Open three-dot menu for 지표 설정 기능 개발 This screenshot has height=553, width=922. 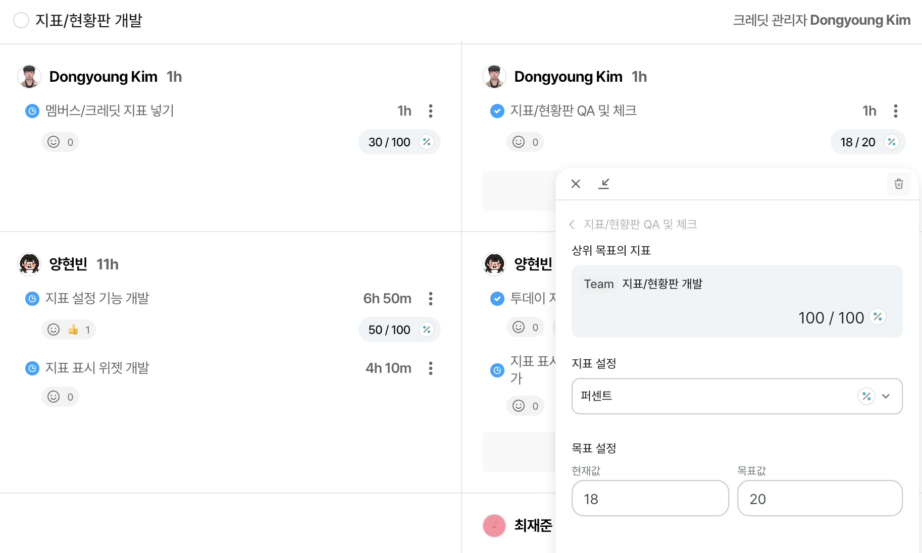[431, 299]
